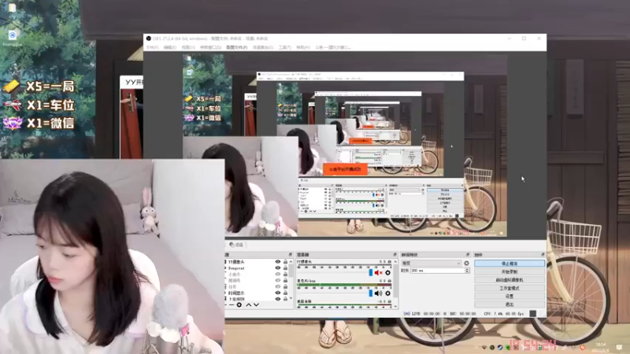Open the 配置文件(P) menu
The width and height of the screenshot is (630, 354).
click(x=237, y=47)
